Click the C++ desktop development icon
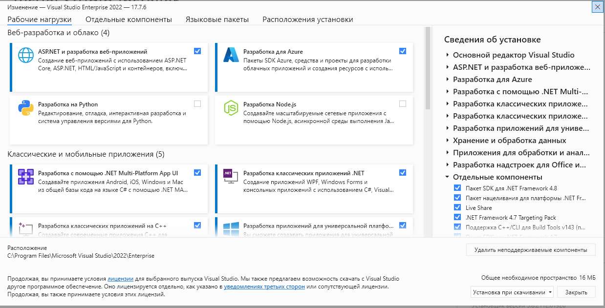This screenshot has height=308, width=605. pos(25,227)
